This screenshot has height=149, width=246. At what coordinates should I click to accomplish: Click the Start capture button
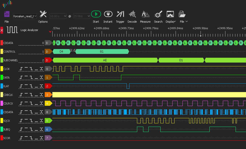tap(96, 14)
